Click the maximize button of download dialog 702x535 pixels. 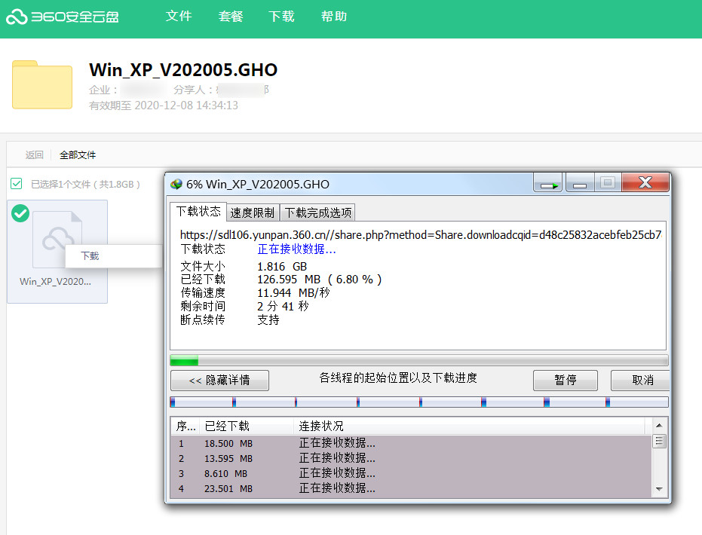[x=608, y=182]
